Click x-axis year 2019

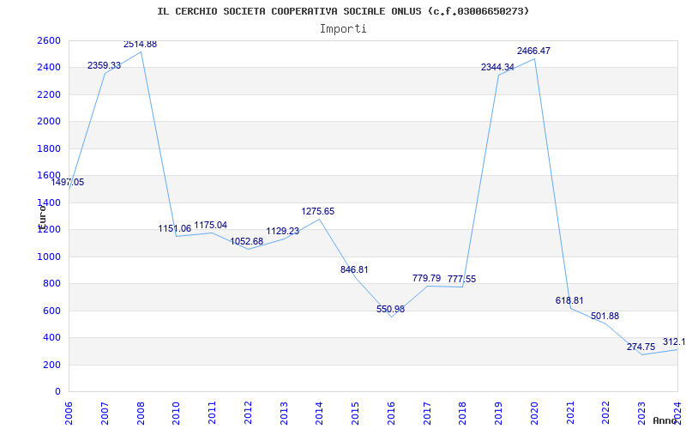coord(498,414)
